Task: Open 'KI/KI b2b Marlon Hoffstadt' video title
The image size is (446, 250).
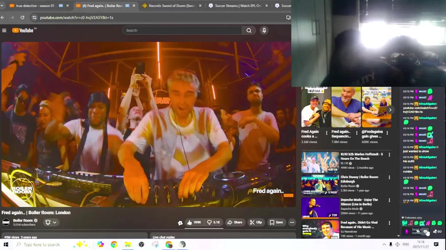Action: tap(362, 156)
